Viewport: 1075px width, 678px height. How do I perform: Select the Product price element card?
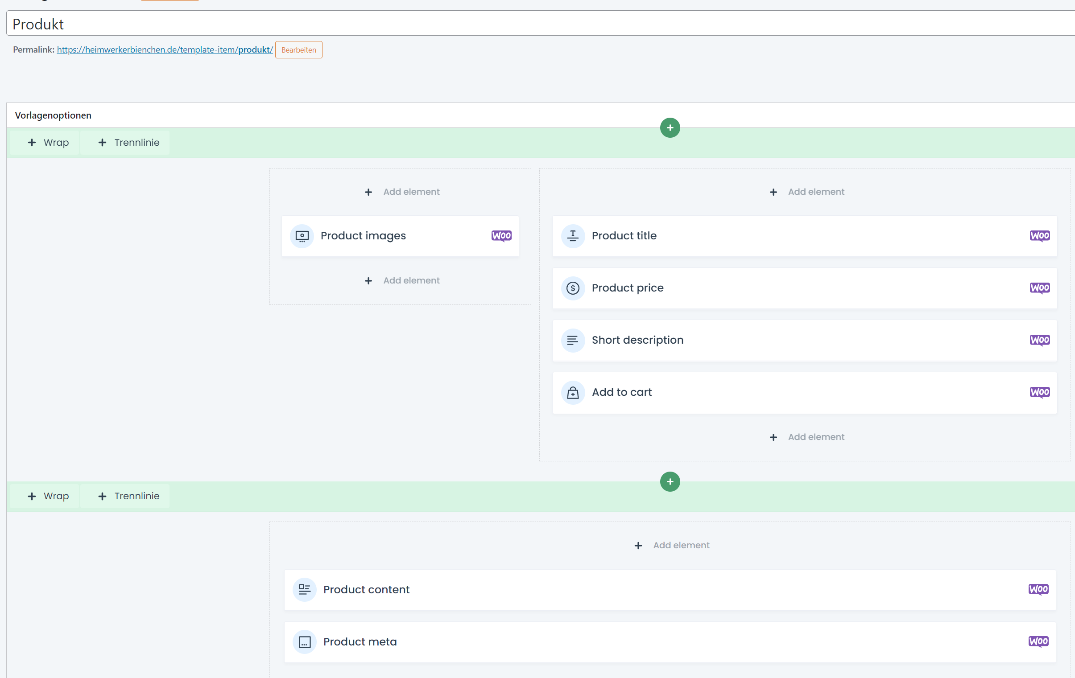[x=804, y=288]
